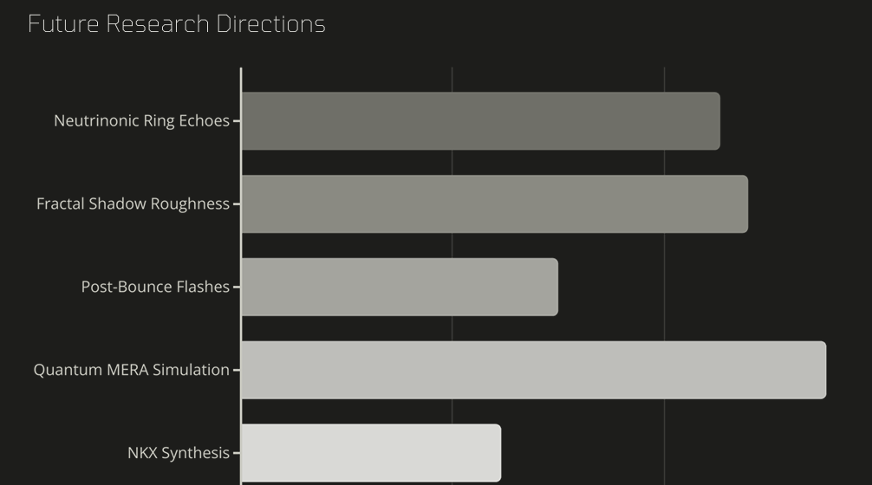The image size is (872, 485).
Task: Click tick mark beside Fractal Shadow Roughness
Action: pyautogui.click(x=237, y=204)
